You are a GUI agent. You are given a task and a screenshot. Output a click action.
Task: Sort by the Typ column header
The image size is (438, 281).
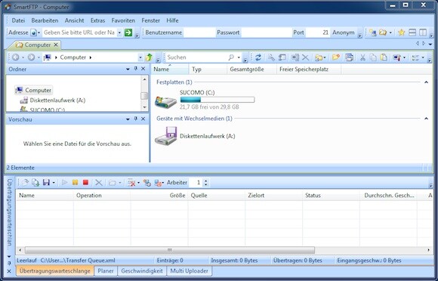point(208,69)
